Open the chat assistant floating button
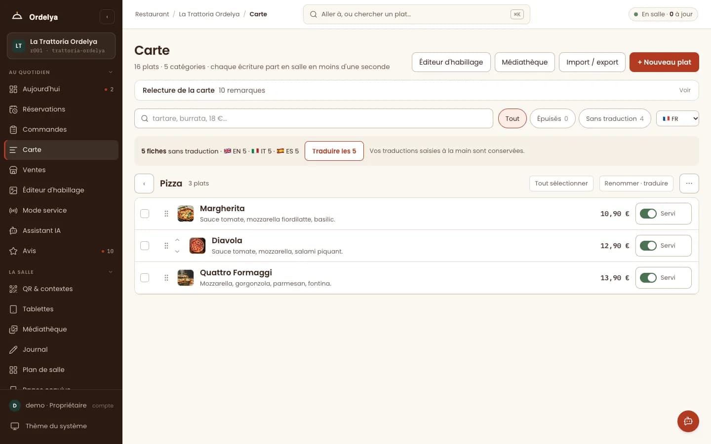Screen dimensions: 711x444 [x=688, y=421]
